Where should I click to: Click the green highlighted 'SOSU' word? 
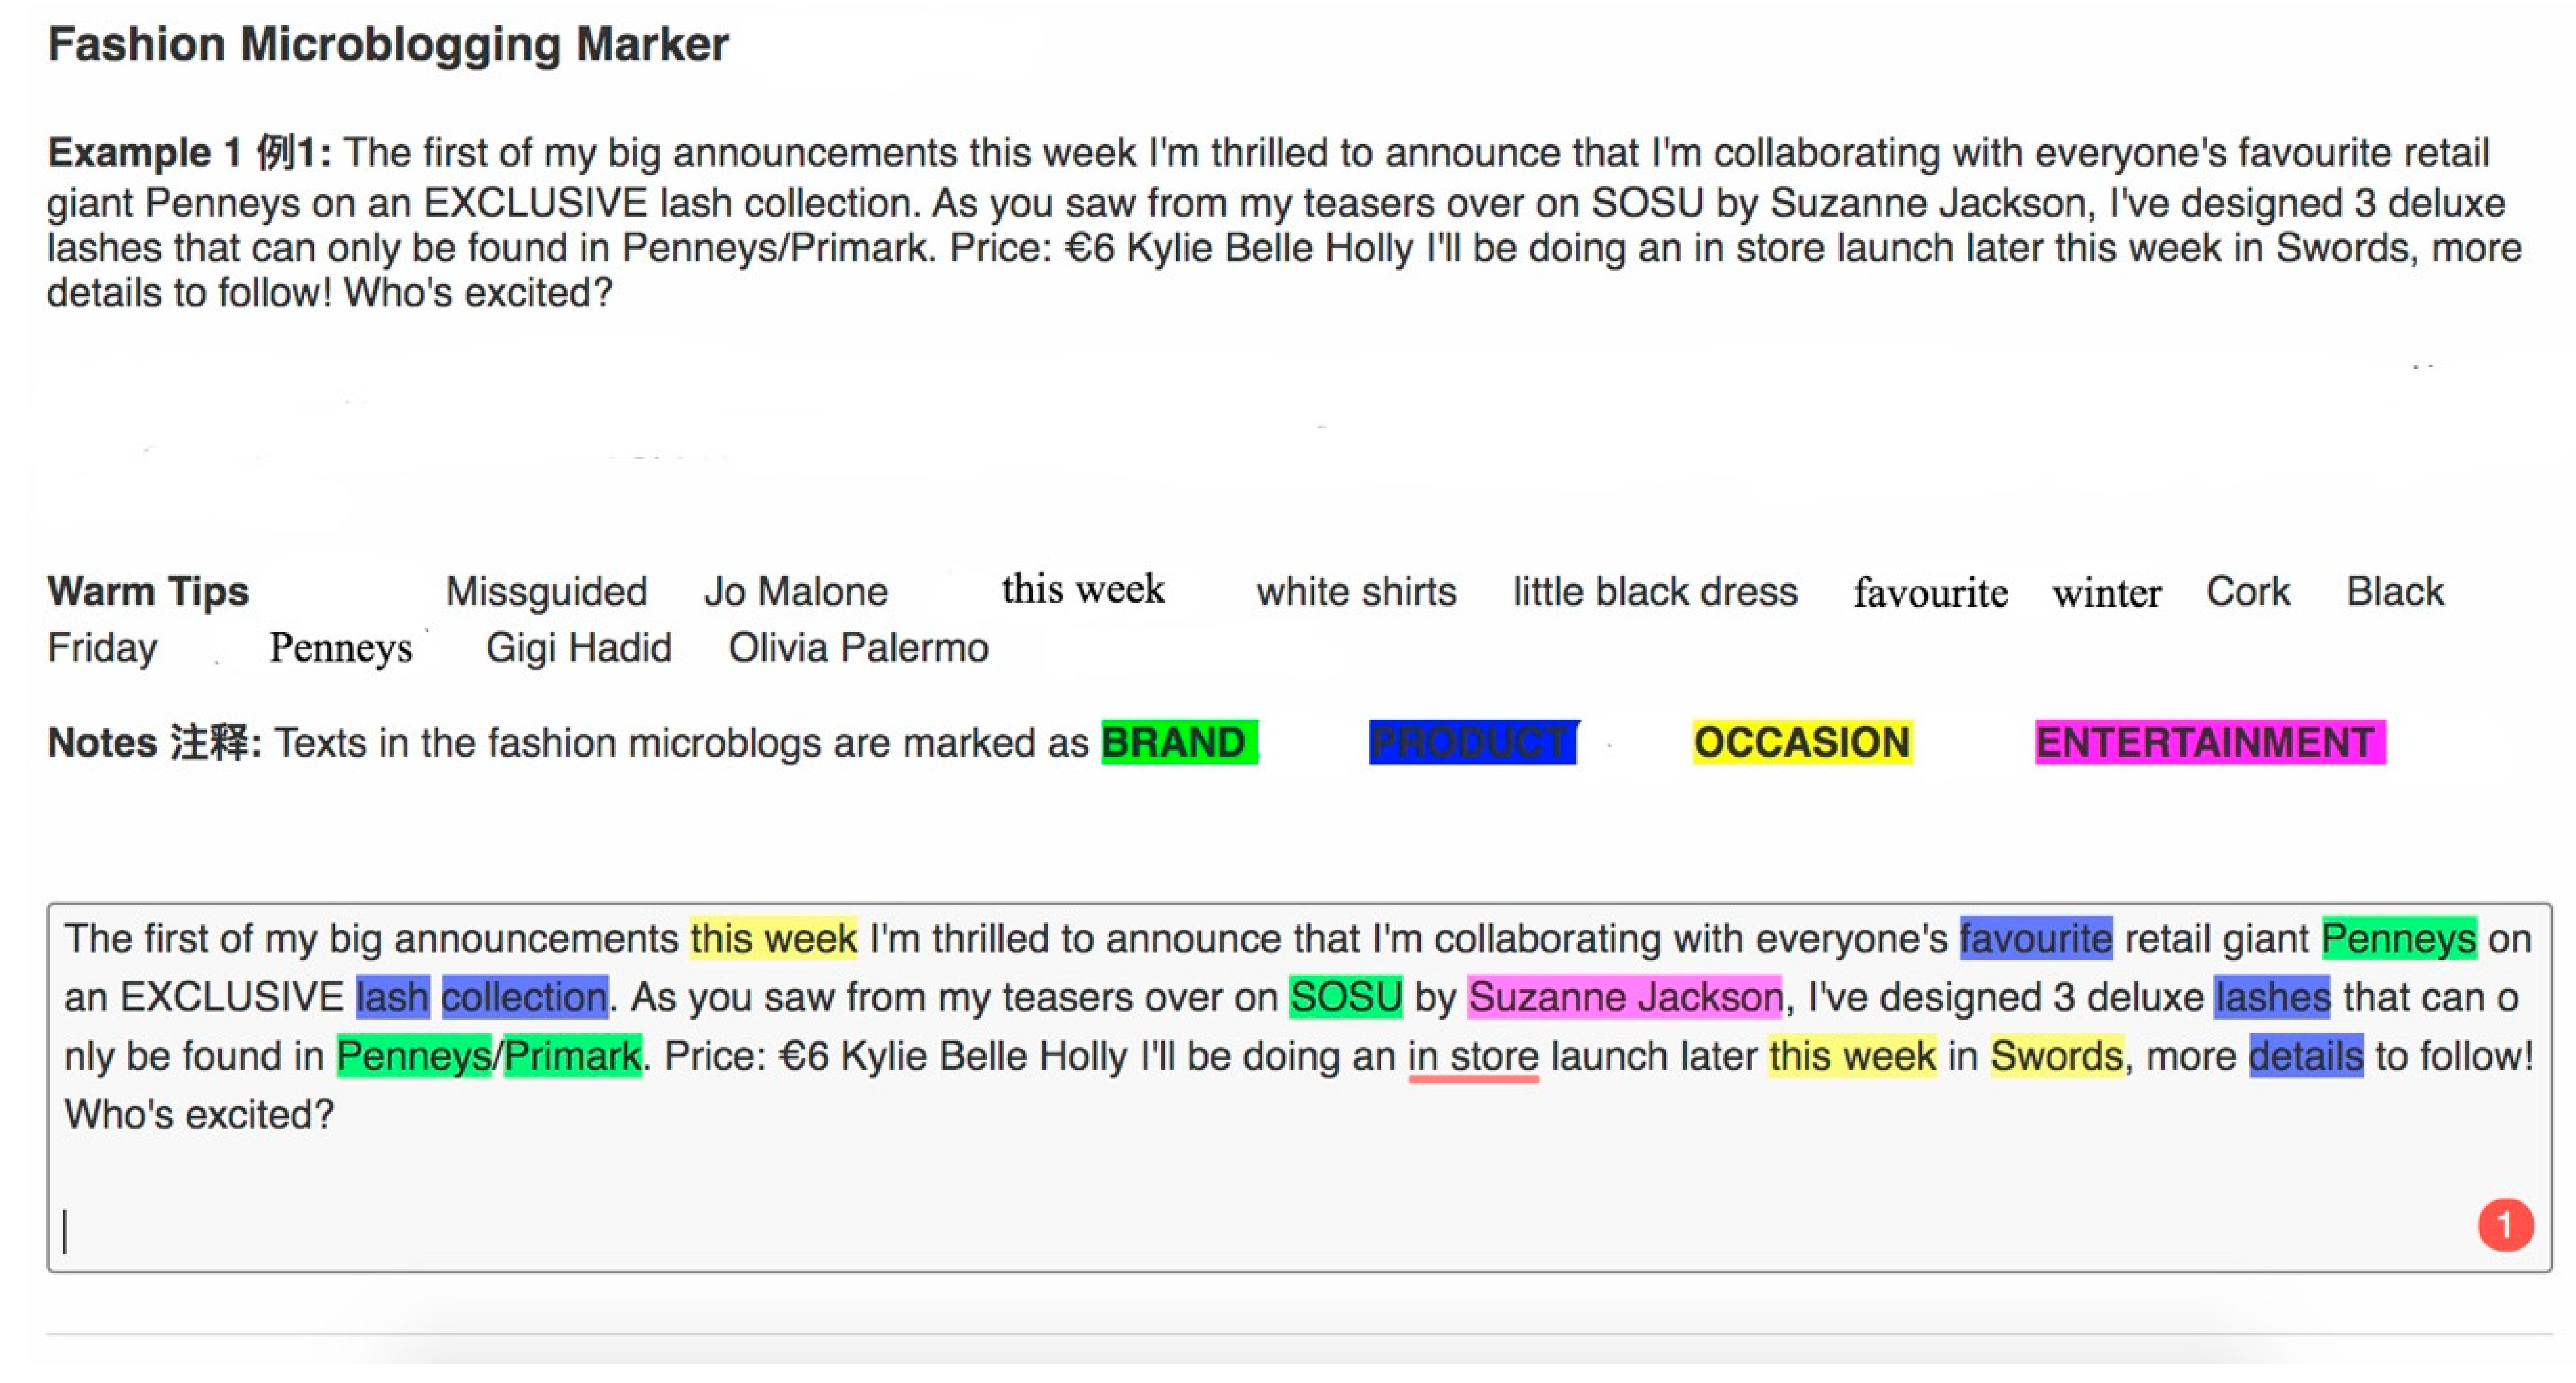[1345, 997]
